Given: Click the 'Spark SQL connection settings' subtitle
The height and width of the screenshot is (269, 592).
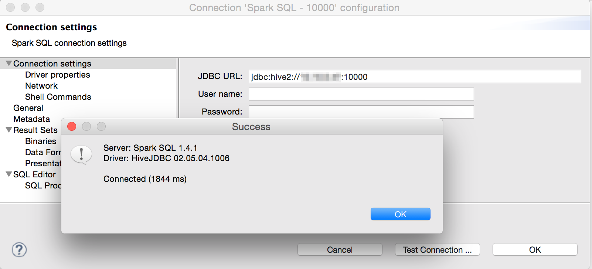Looking at the screenshot, I should click(69, 43).
